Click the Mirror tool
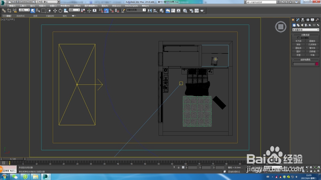 tap(150, 11)
